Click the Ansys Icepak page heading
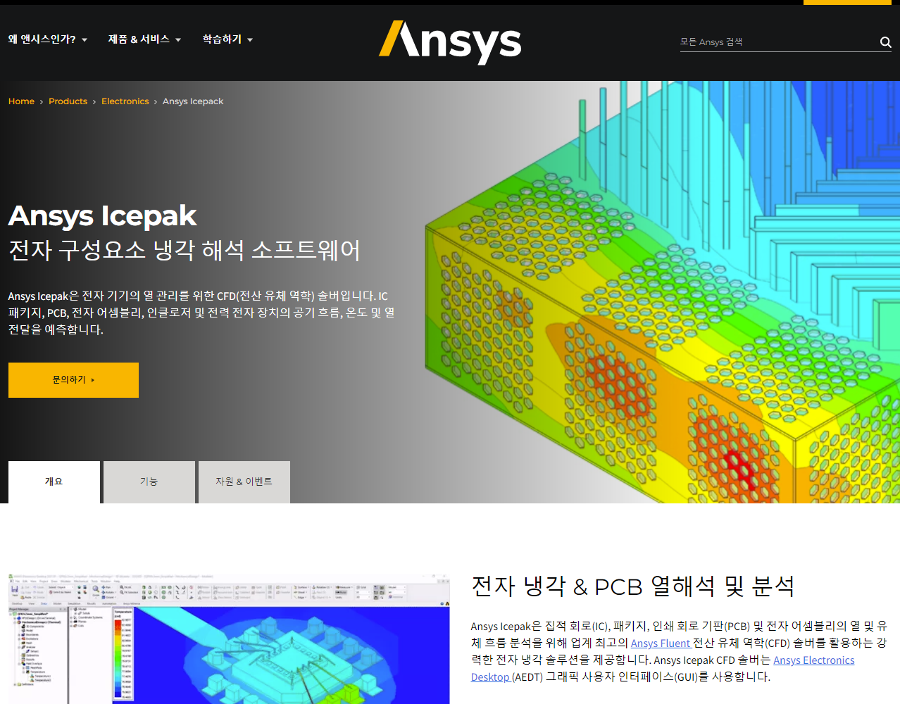Viewport: 900px width, 704px height. [x=103, y=215]
